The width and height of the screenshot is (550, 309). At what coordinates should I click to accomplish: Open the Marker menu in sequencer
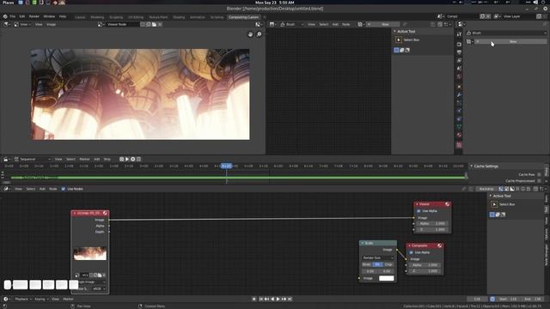click(84, 160)
